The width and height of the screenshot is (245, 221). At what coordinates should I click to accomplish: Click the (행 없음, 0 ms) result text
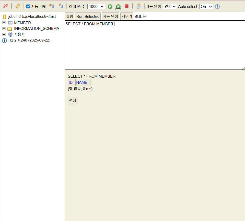tap(80, 89)
